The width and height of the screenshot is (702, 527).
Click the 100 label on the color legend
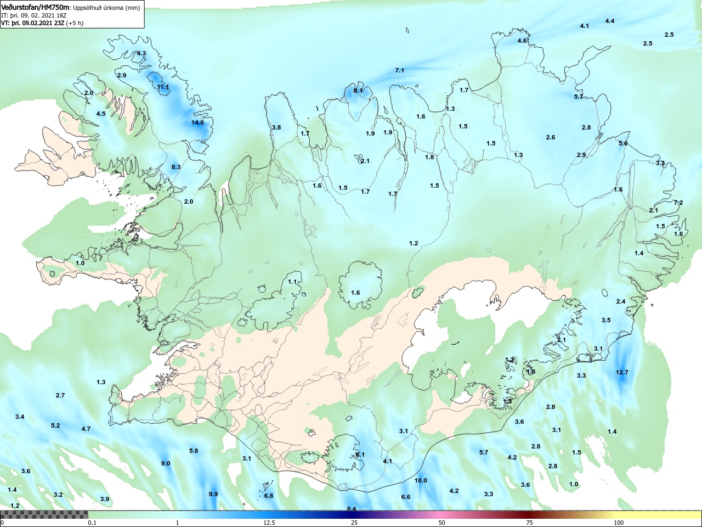(x=619, y=523)
